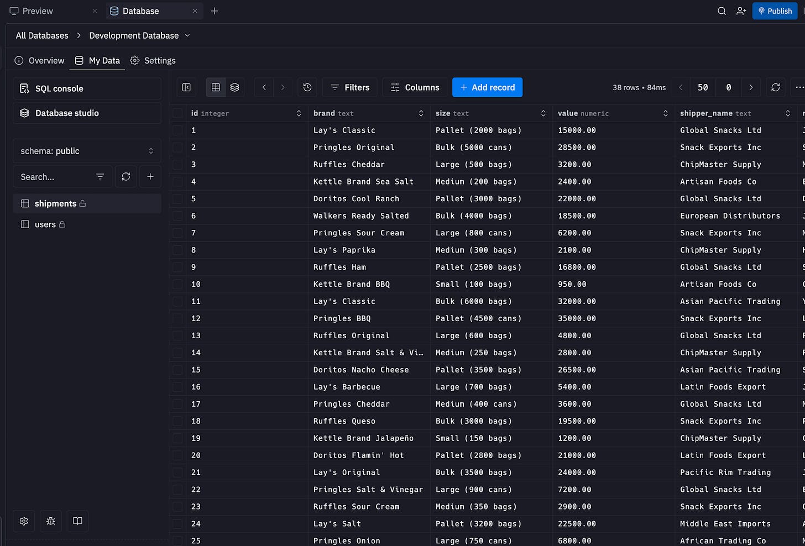The image size is (805, 546).
Task: Go forward with the right arrow in toolbar
Action: point(283,87)
